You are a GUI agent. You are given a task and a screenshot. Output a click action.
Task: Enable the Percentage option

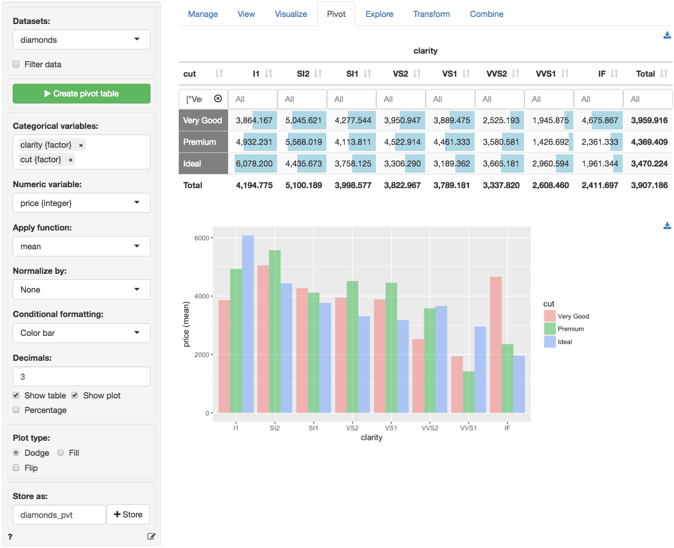point(16,410)
